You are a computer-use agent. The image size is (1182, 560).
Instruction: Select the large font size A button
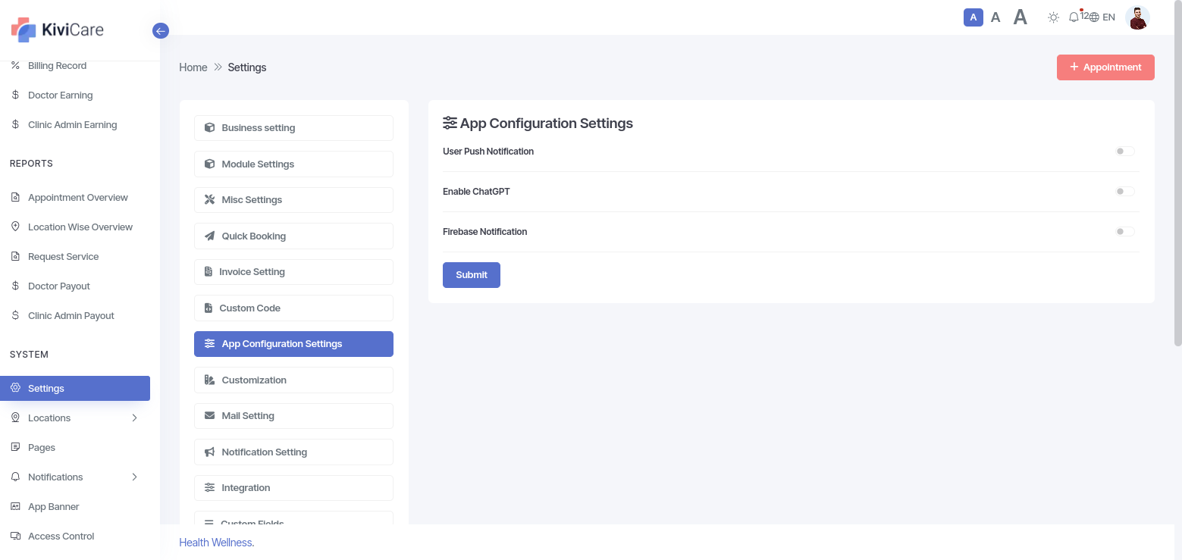click(x=1021, y=17)
